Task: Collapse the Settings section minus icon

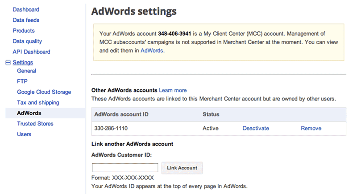Action: [8, 62]
